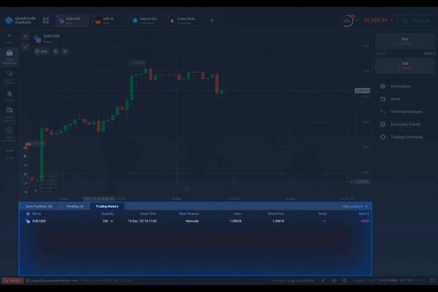The image size is (438, 292).
Task: Open indicators via the squiggle line icon
Action: click(x=25, y=184)
